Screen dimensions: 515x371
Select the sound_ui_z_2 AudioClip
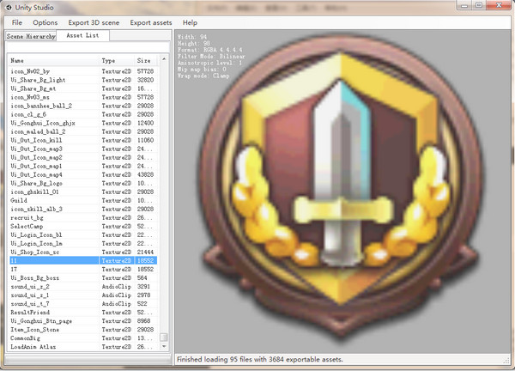point(83,286)
